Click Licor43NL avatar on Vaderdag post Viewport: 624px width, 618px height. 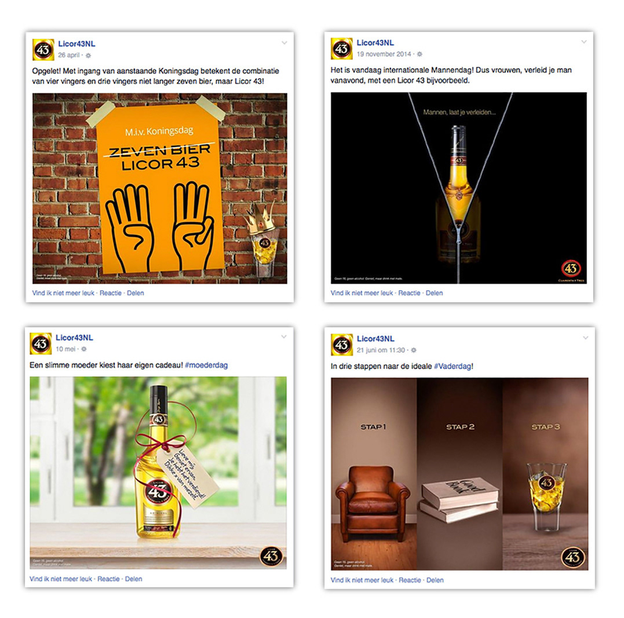pos(342,345)
